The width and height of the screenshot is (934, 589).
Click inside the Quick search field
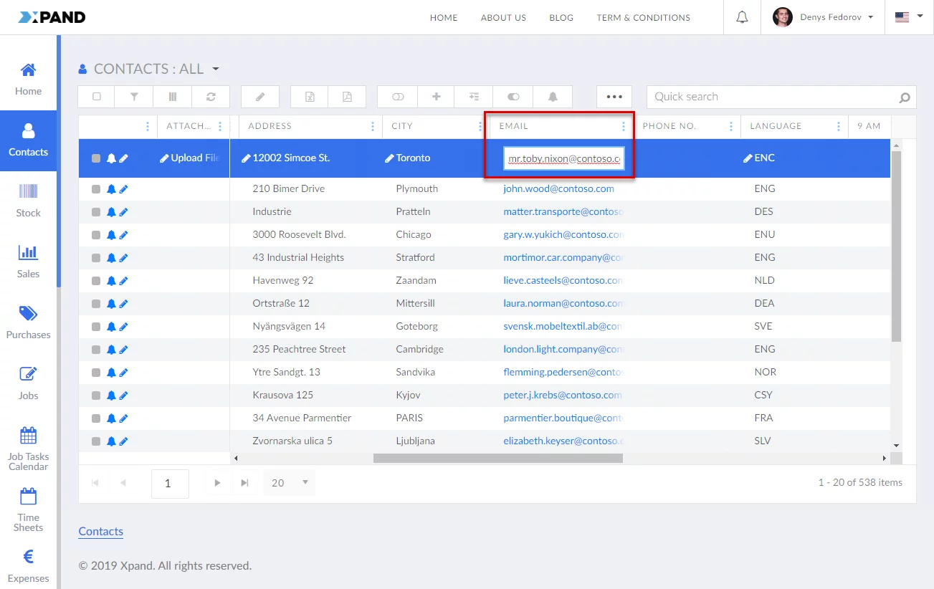pyautogui.click(x=771, y=97)
